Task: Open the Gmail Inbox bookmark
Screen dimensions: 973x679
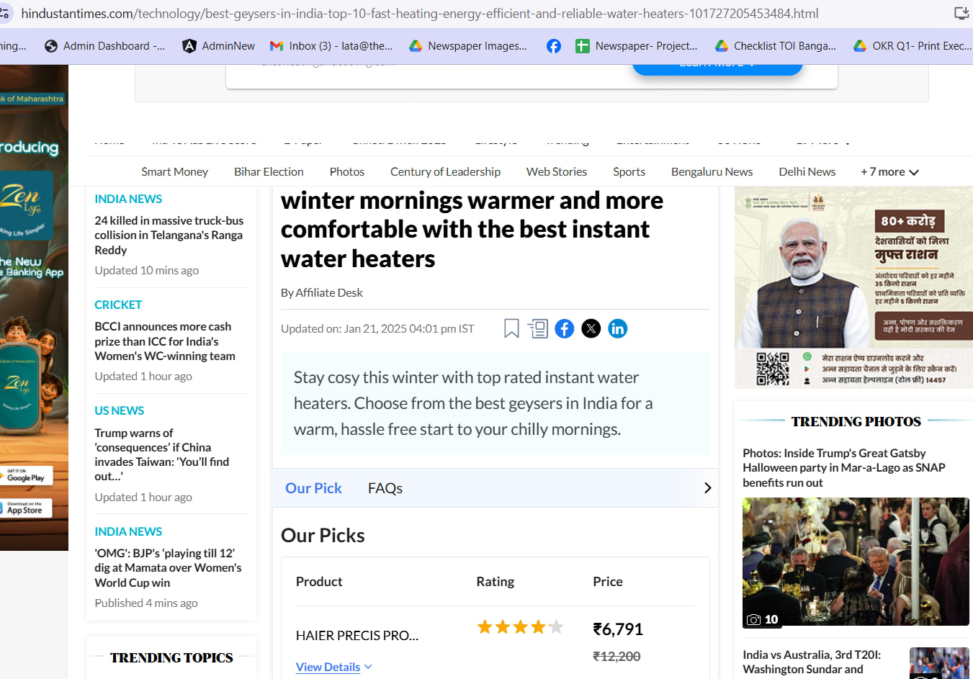Action: [331, 46]
